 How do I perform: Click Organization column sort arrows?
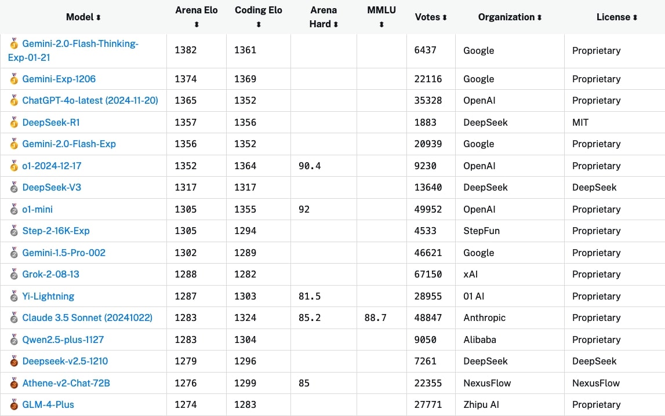coord(540,18)
